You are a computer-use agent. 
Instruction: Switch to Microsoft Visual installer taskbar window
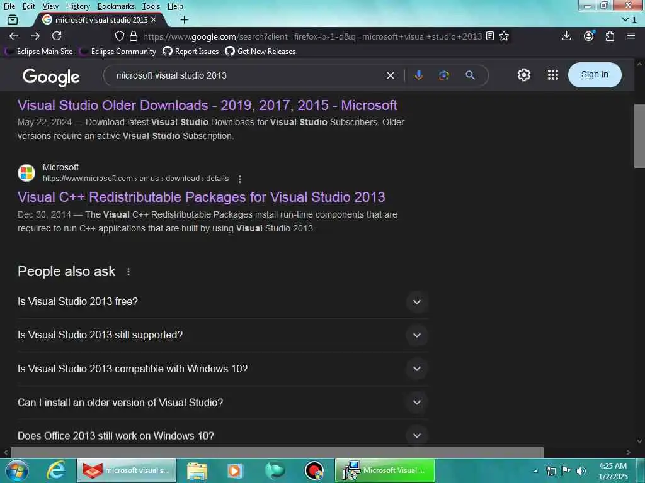[385, 470]
